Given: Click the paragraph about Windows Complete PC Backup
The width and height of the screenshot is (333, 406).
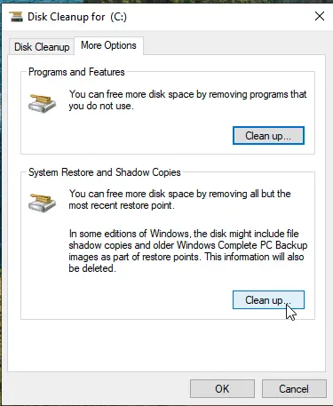Looking at the screenshot, I should [x=188, y=251].
